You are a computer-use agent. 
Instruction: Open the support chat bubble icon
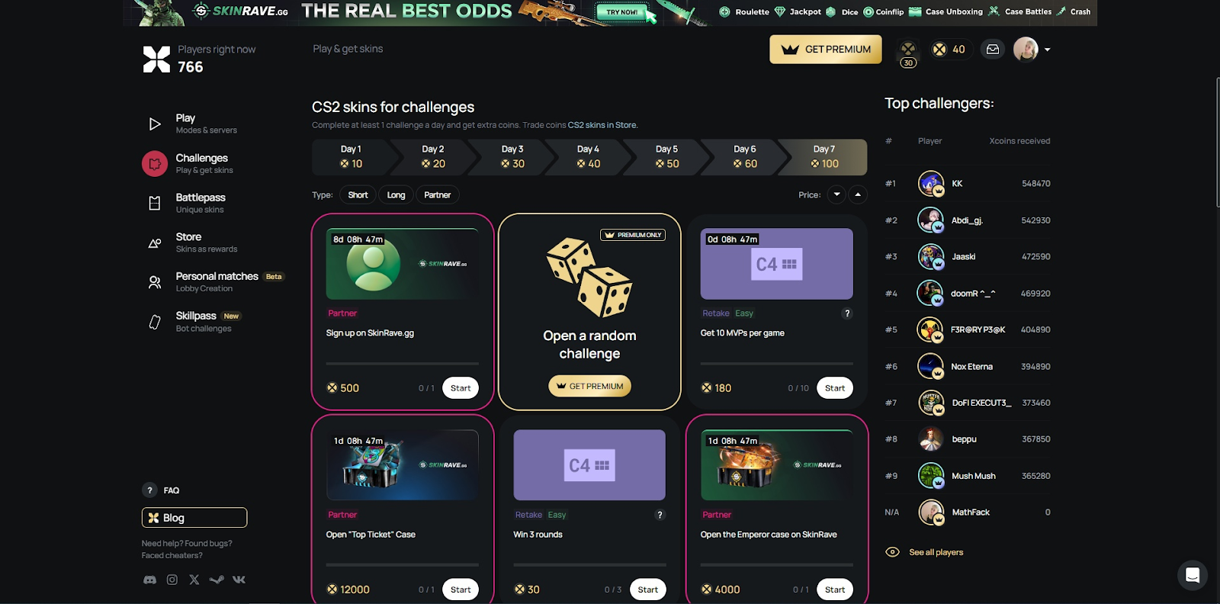[x=1193, y=575]
